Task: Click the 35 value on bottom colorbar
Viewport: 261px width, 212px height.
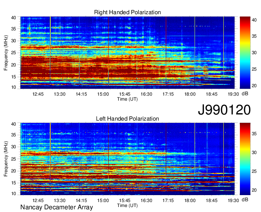Action: point(254,134)
